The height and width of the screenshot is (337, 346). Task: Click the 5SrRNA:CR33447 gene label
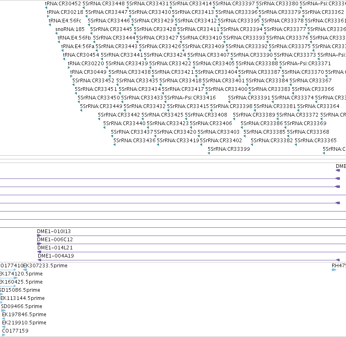tap(107, 12)
